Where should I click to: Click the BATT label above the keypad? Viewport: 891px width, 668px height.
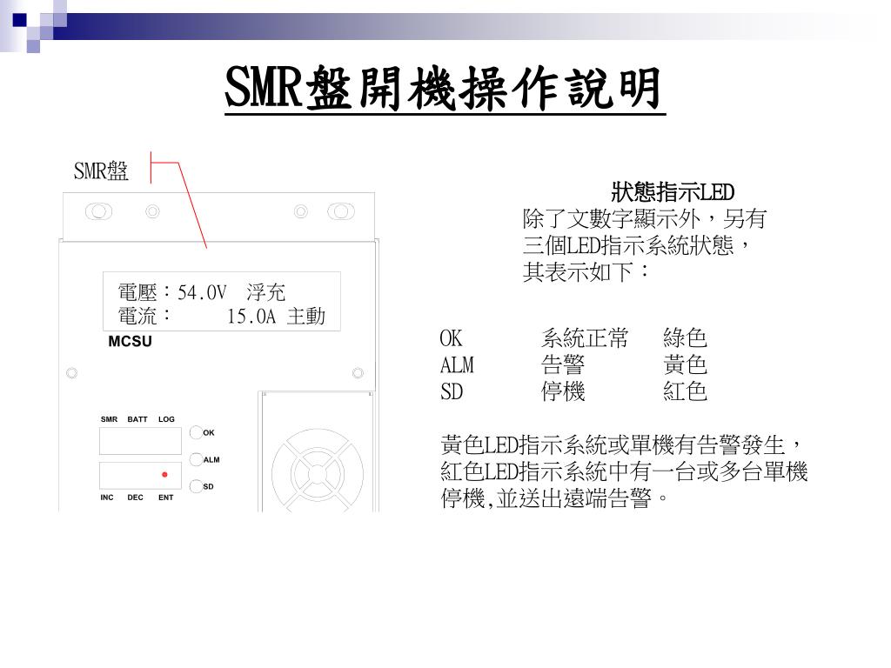click(x=137, y=419)
